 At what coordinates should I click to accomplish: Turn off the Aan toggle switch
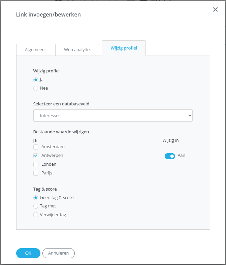pyautogui.click(x=170, y=156)
